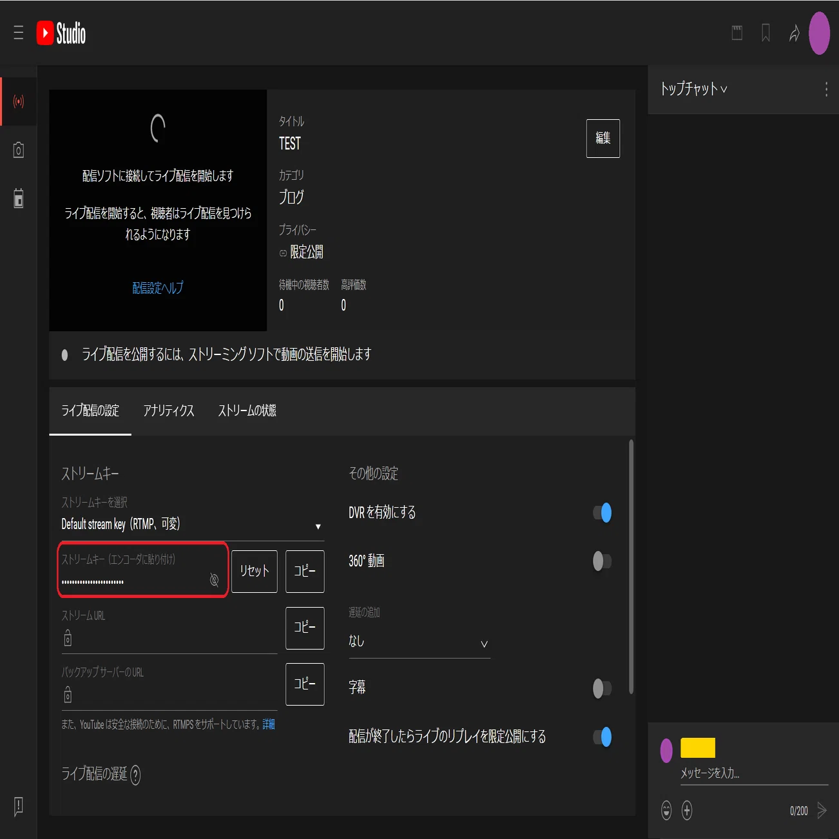Click the send feedback icon at bottom-left
This screenshot has width=839, height=839.
pyautogui.click(x=19, y=806)
